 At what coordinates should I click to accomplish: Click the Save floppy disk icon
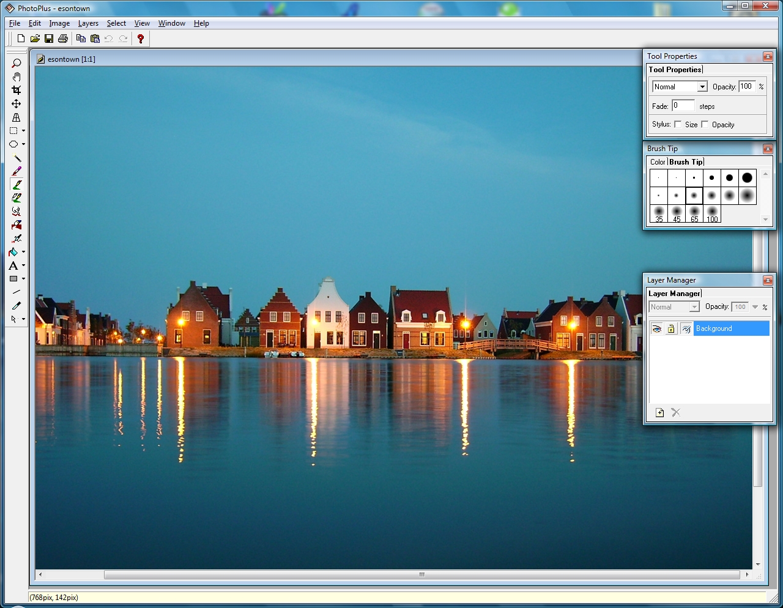49,39
